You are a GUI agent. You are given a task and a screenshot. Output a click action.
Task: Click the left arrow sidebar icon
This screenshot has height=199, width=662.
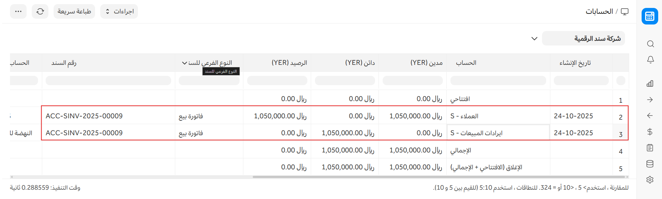[650, 116]
